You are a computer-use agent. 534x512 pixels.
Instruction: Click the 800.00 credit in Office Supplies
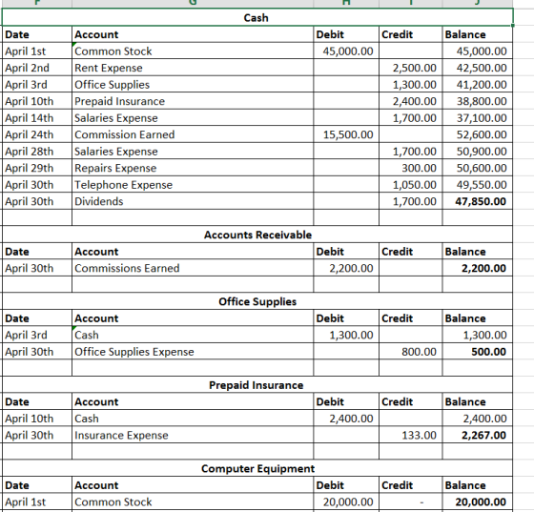410,352
